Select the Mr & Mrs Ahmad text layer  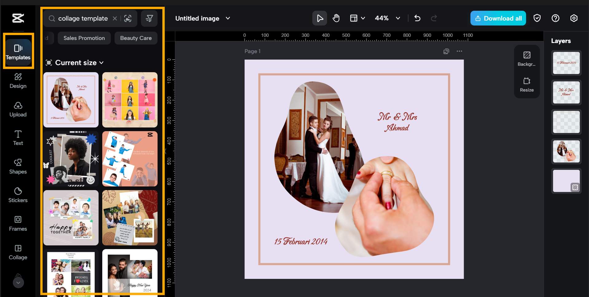pos(566,92)
